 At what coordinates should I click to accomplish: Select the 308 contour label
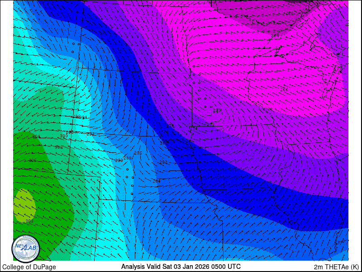[x=29, y=221]
